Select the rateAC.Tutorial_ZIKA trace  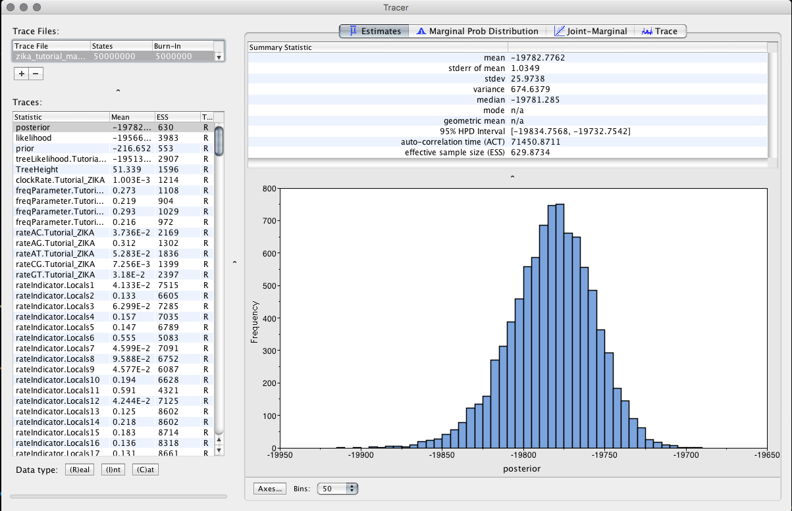pyautogui.click(x=114, y=233)
